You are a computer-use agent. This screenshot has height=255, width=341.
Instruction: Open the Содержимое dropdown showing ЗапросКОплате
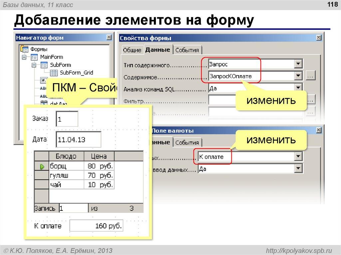tap(298, 75)
